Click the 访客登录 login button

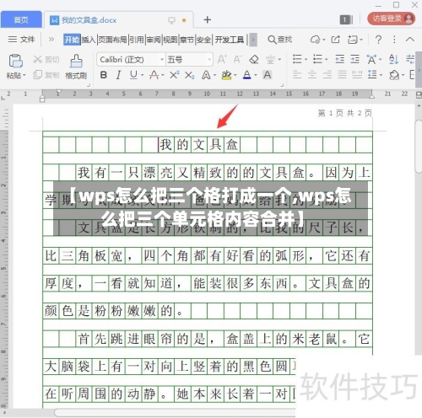pos(391,19)
